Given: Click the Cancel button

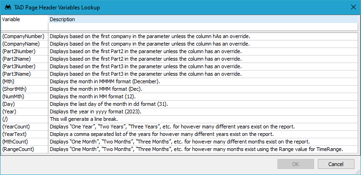Looking at the screenshot, I should 336,164.
